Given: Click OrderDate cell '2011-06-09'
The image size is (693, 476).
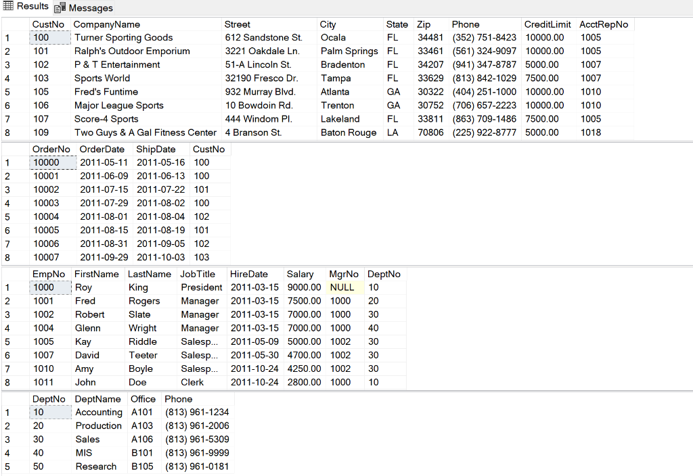Looking at the screenshot, I should point(105,176).
